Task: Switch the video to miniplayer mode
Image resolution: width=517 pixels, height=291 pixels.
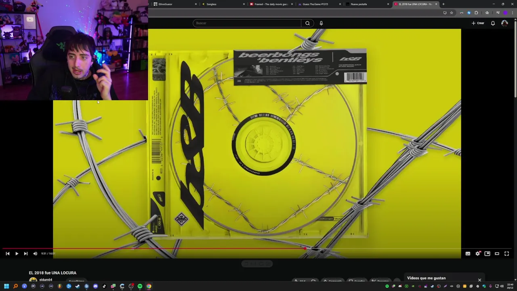Action: click(x=487, y=253)
